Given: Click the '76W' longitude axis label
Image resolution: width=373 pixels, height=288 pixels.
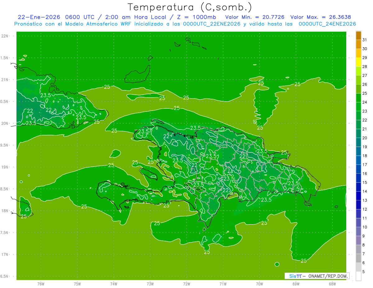Looking at the screenshot, I should (41, 284).
